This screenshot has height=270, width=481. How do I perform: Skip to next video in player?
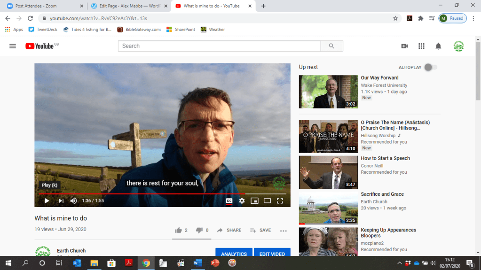[61, 201]
